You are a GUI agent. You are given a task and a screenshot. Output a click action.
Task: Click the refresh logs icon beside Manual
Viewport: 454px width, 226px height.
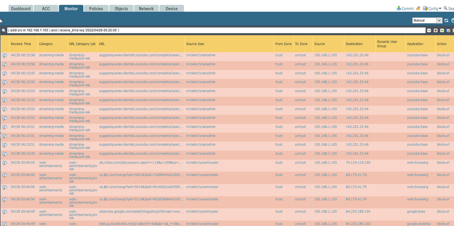coord(446,20)
